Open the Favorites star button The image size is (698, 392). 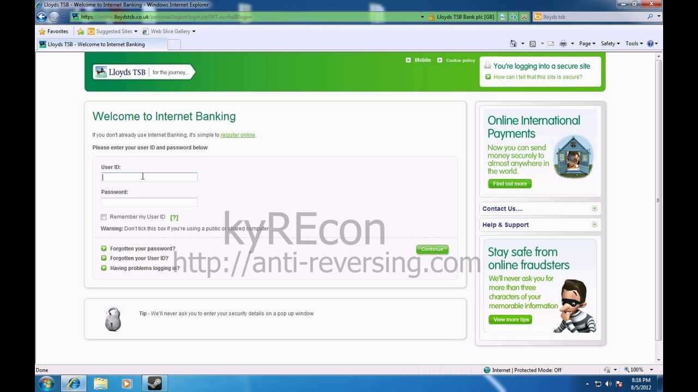(x=53, y=32)
